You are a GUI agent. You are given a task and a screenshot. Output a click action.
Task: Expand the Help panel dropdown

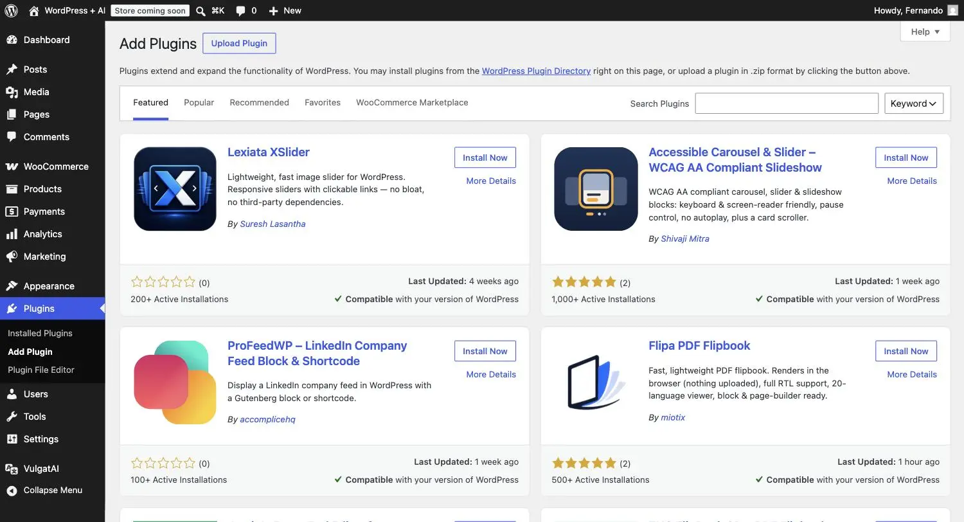point(925,32)
